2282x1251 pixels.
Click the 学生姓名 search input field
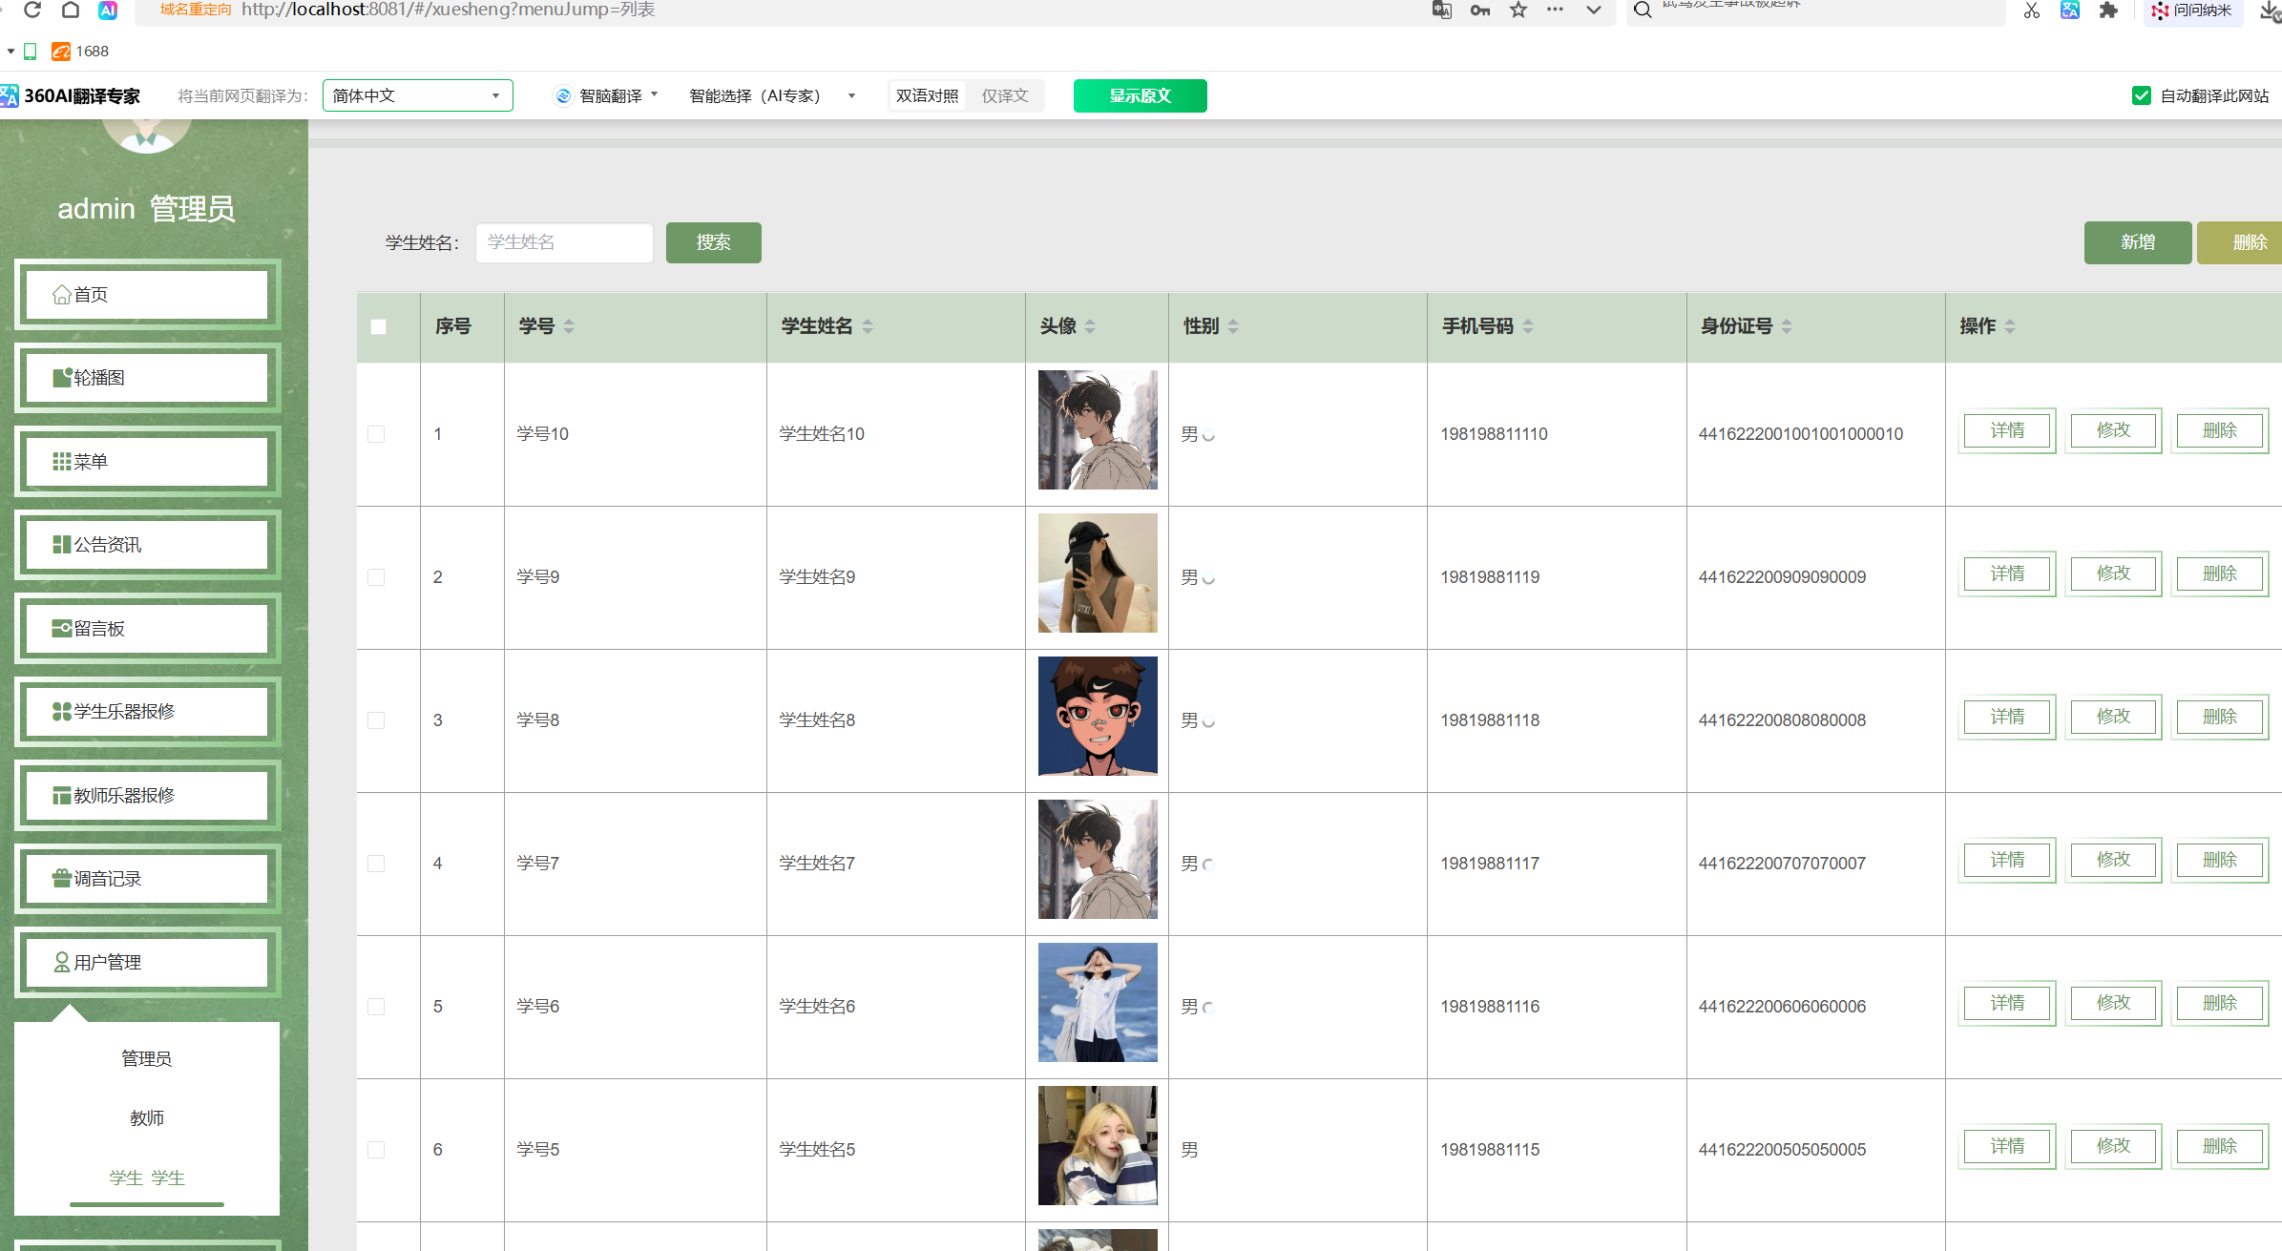[x=564, y=242]
